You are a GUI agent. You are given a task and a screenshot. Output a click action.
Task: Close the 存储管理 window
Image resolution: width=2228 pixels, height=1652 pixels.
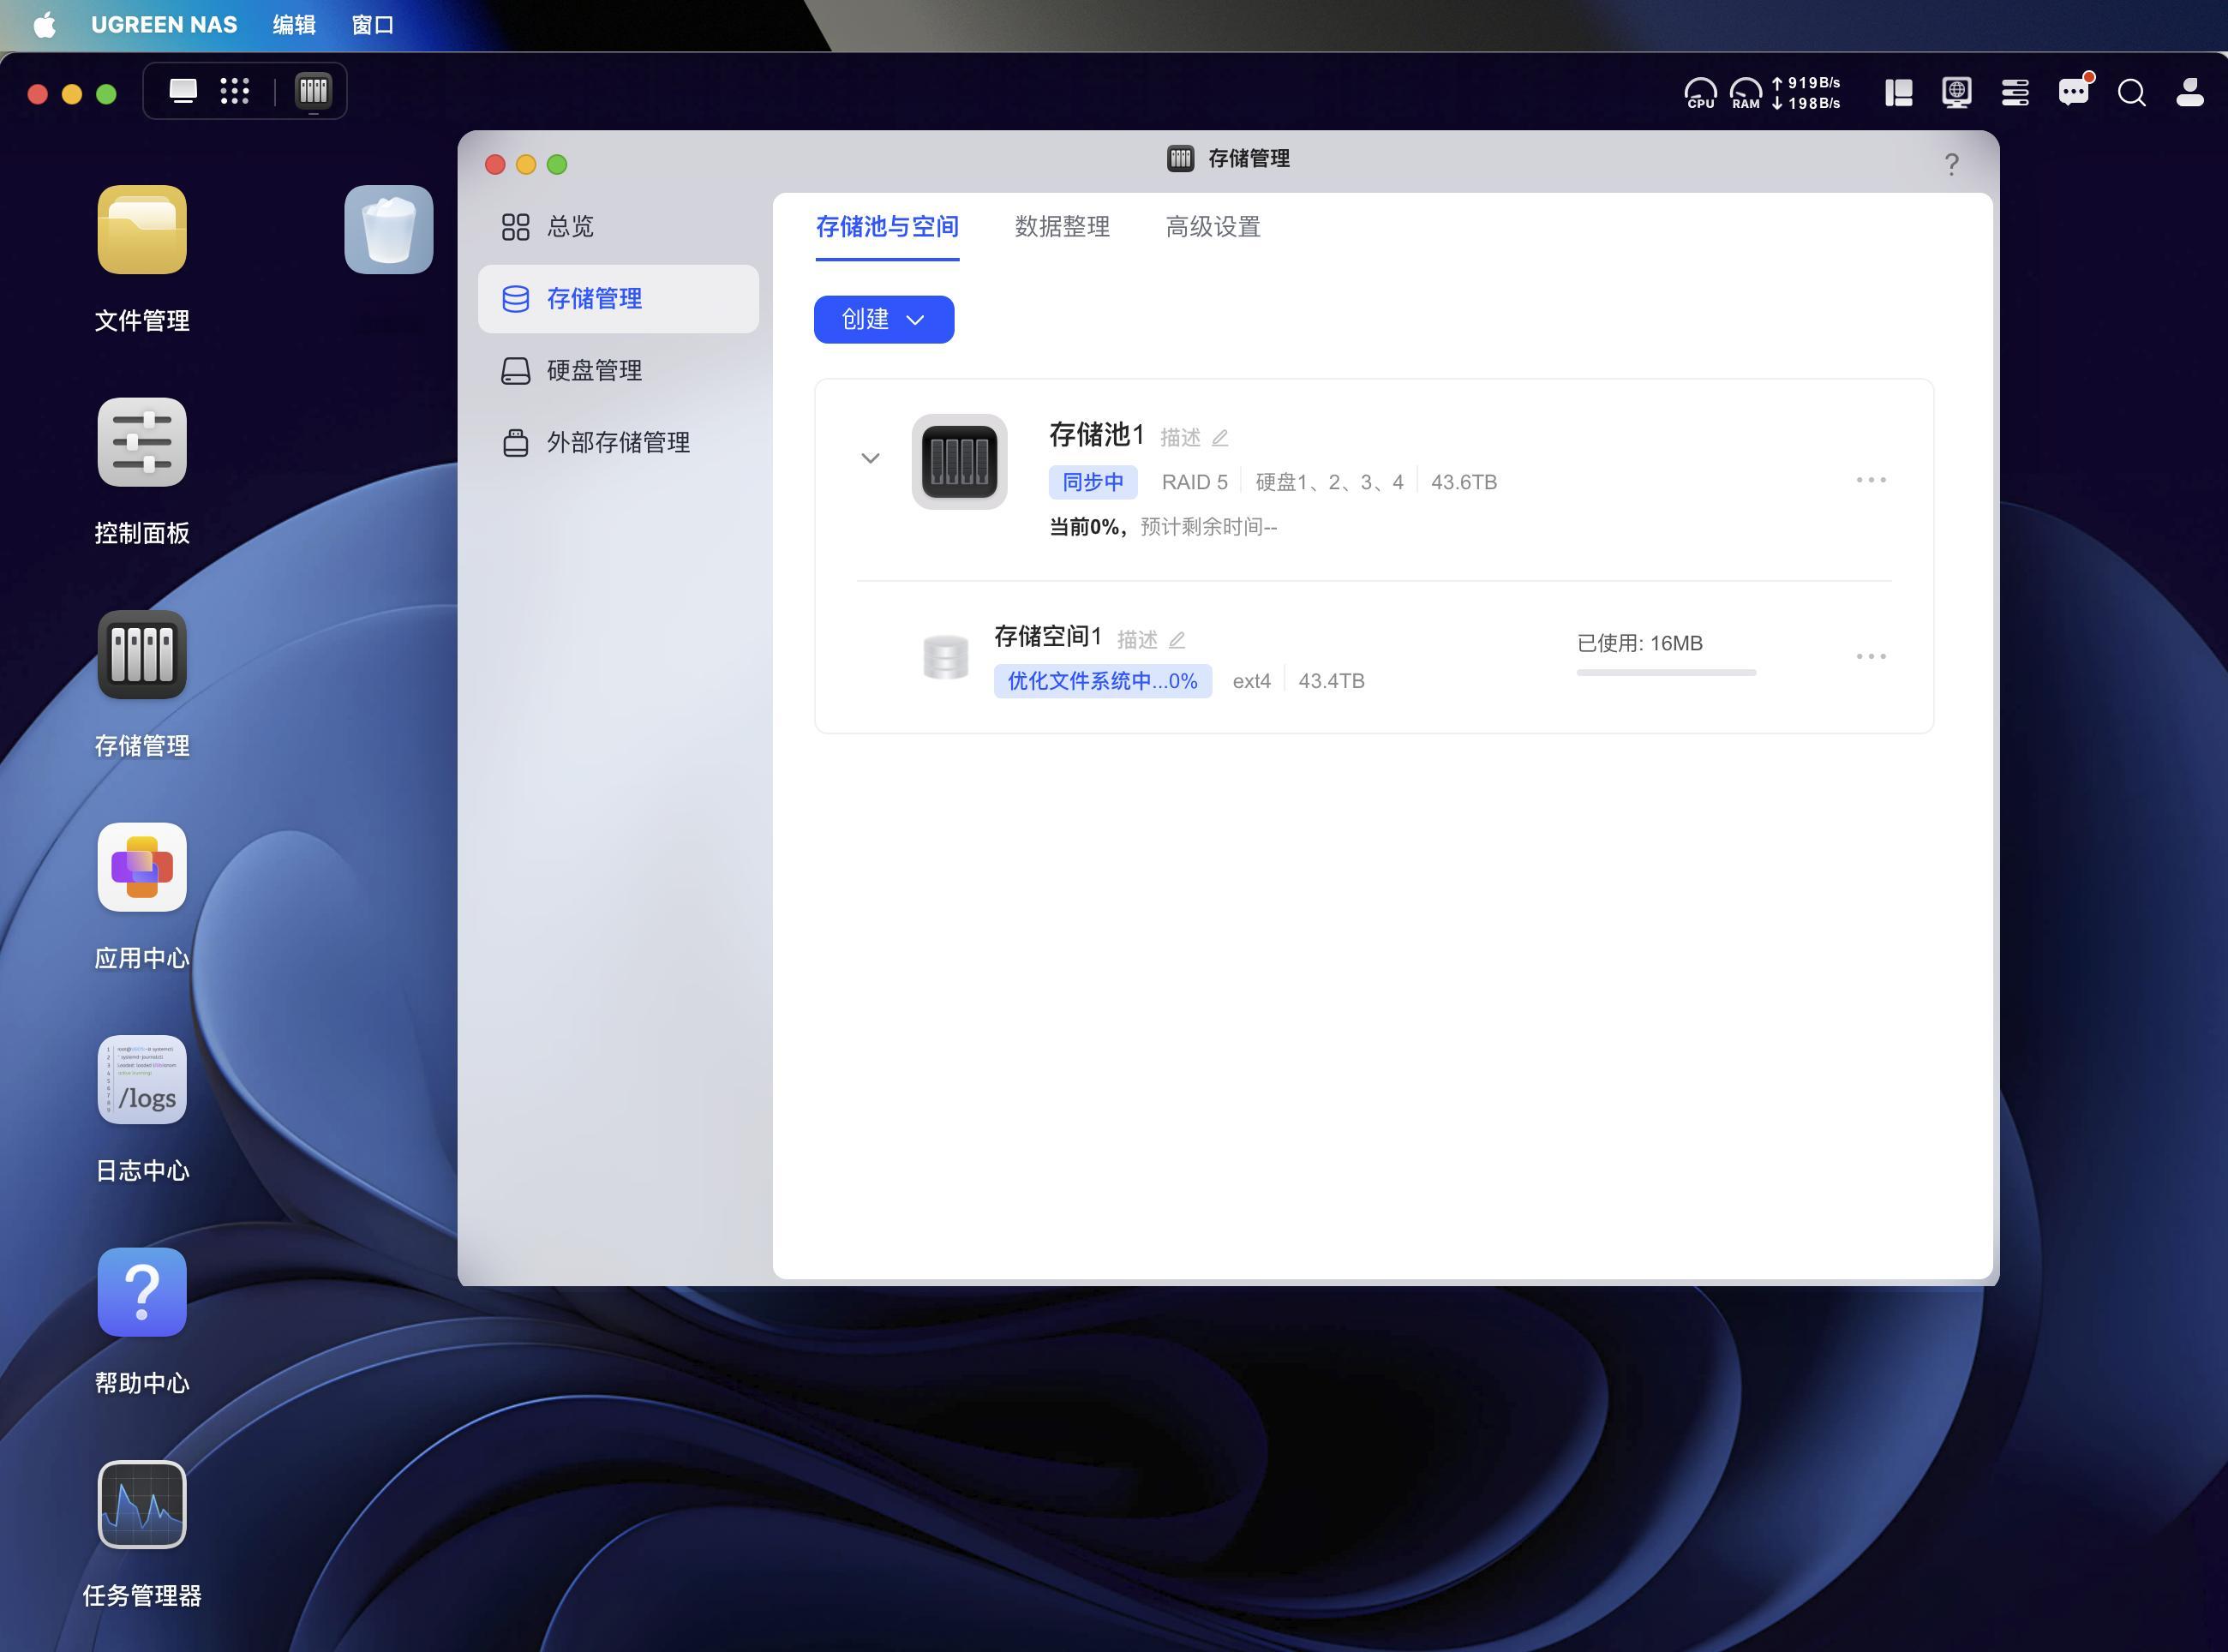click(x=495, y=164)
